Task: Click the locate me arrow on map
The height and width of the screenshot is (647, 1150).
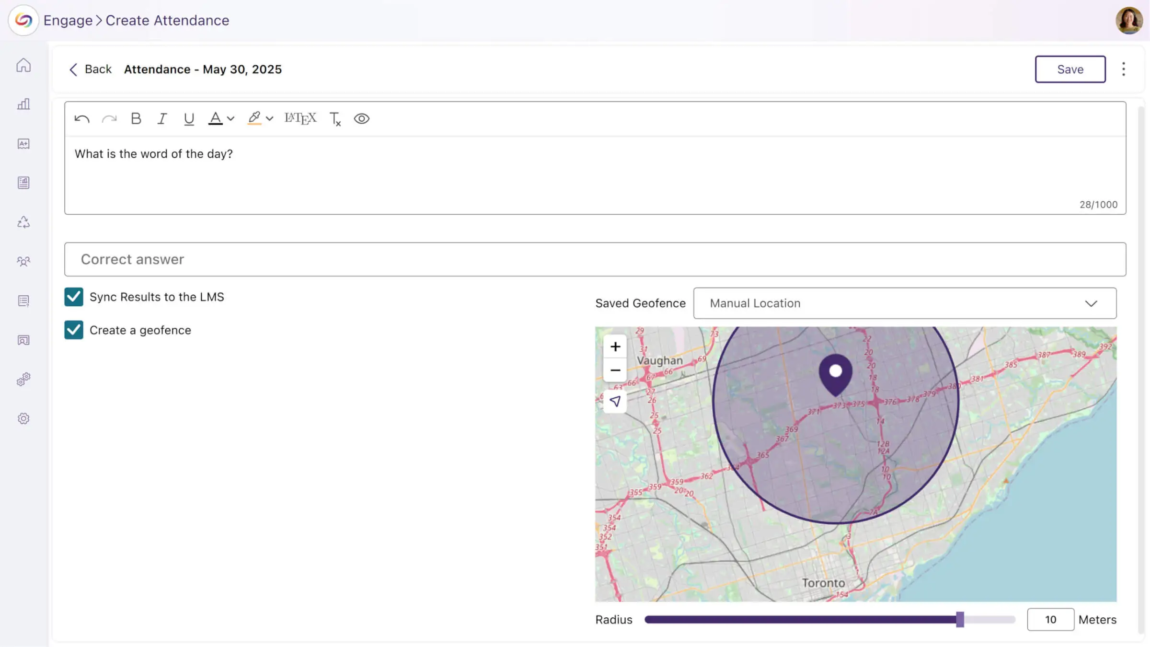Action: (615, 401)
